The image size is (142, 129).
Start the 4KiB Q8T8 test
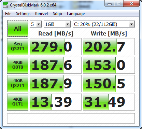18,65
